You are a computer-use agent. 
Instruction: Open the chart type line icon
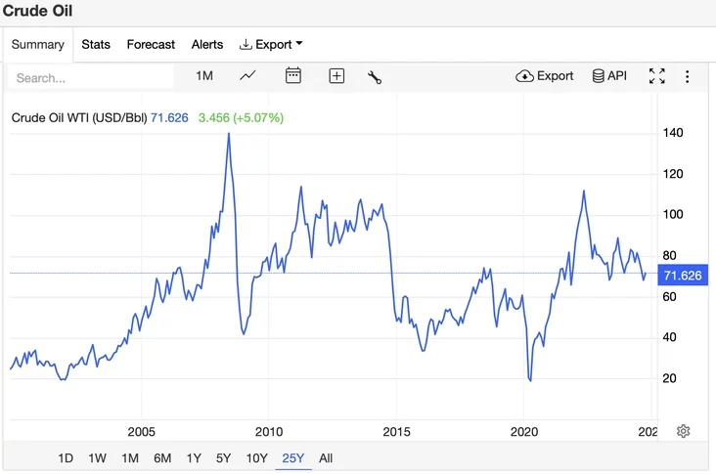(248, 76)
